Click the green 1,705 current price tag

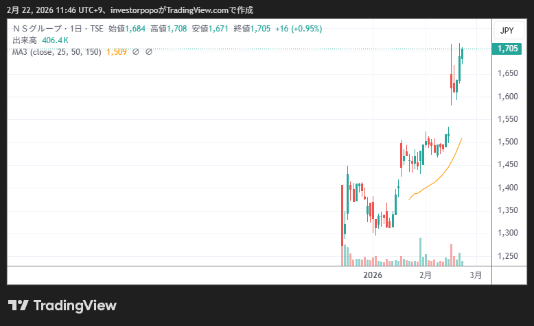[x=507, y=49]
